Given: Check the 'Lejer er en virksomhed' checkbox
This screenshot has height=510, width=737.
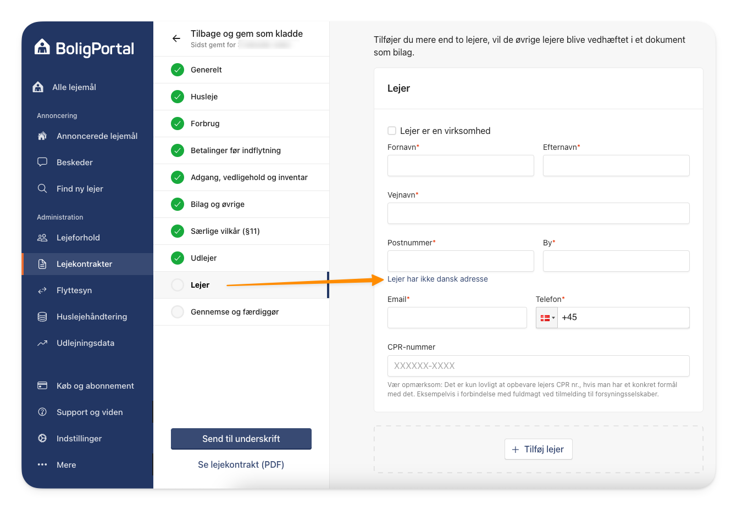Looking at the screenshot, I should tap(392, 131).
